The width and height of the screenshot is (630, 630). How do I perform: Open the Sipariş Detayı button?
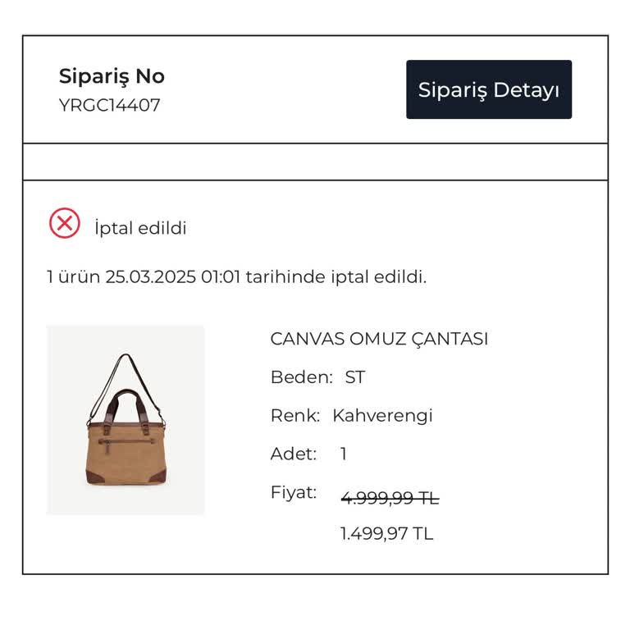pos(489,89)
